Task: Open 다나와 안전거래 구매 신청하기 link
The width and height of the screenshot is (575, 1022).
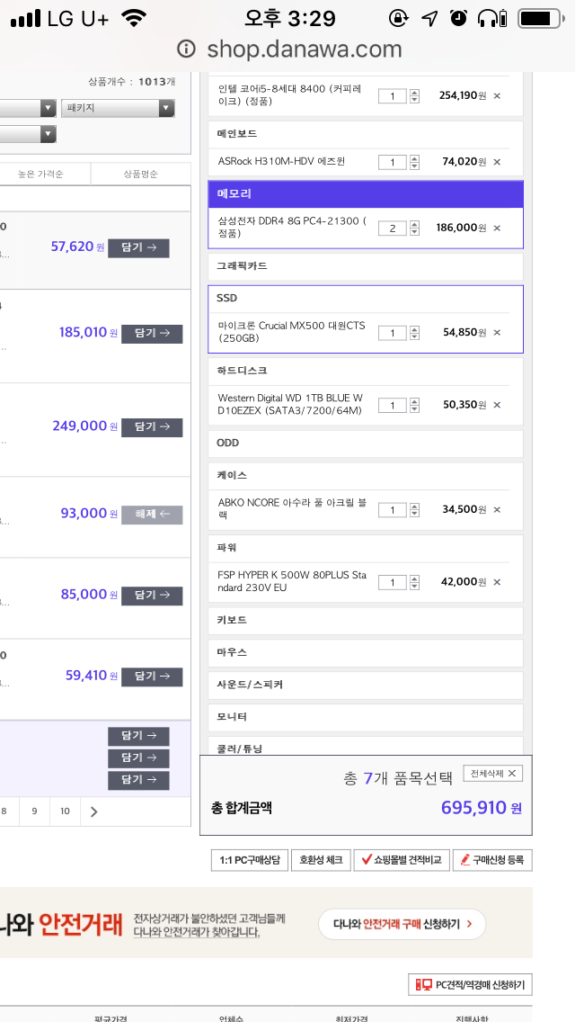Action: [402, 924]
